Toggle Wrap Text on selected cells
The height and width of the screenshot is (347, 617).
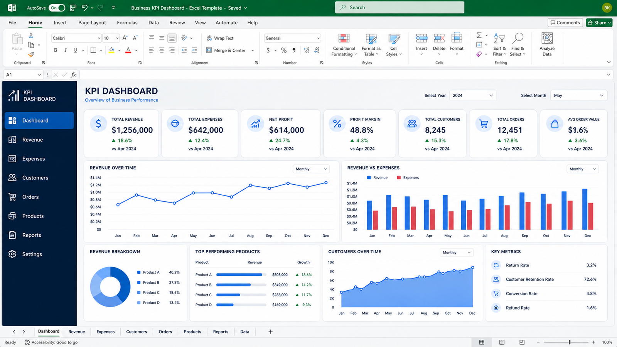click(220, 38)
